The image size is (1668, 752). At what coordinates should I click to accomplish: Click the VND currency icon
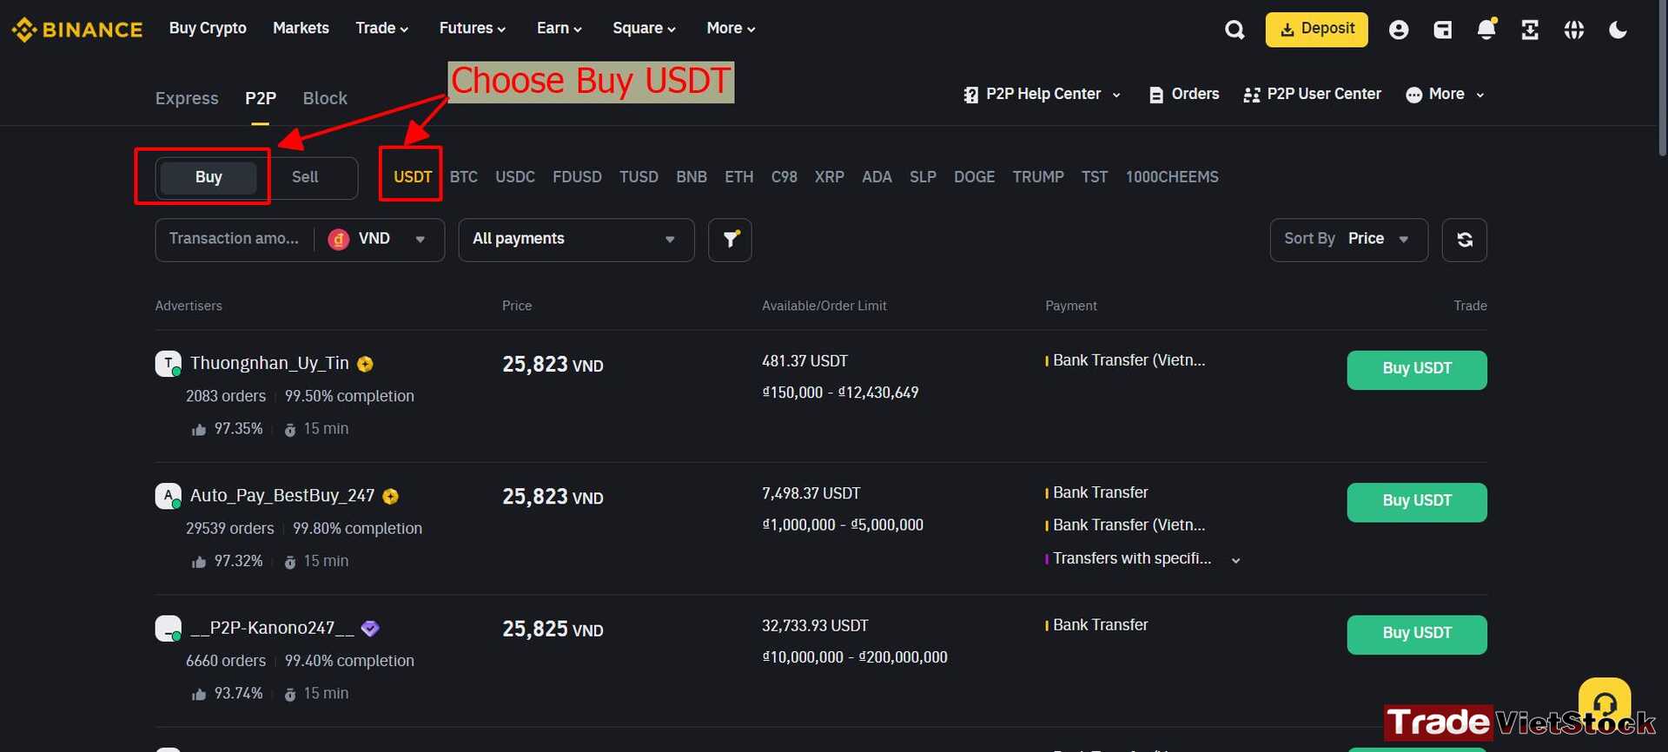339,240
